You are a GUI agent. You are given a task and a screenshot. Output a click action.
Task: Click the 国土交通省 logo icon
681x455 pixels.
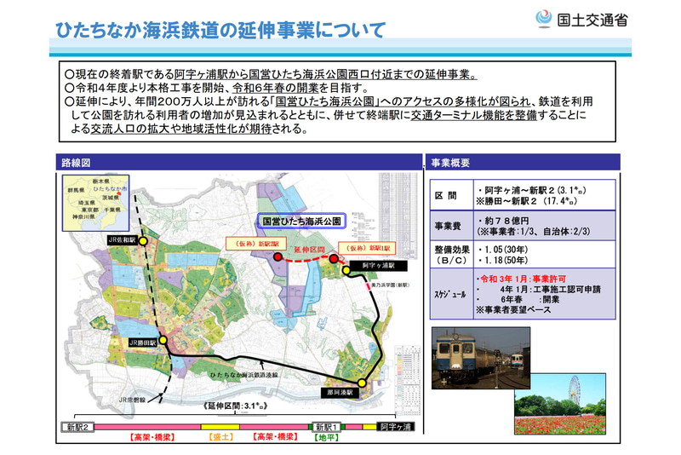(543, 19)
